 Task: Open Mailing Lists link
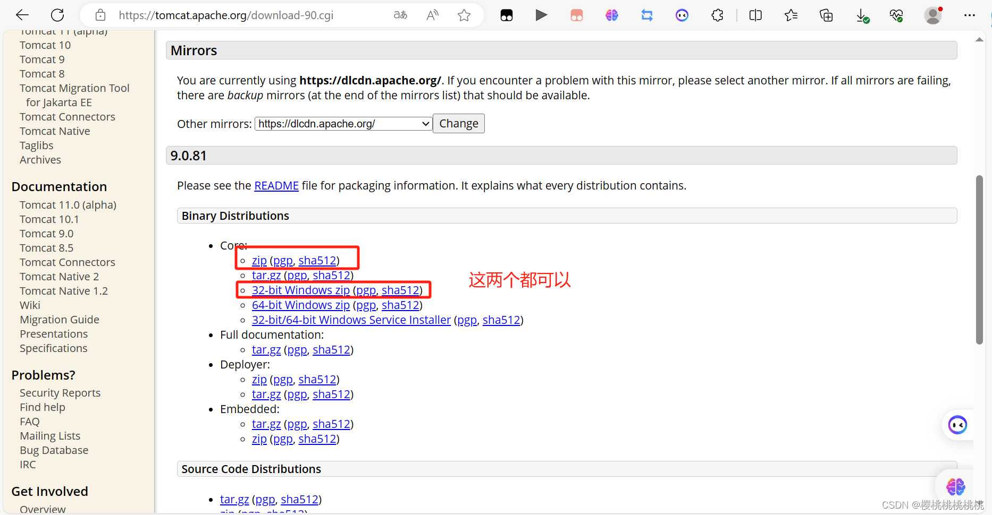pos(50,436)
